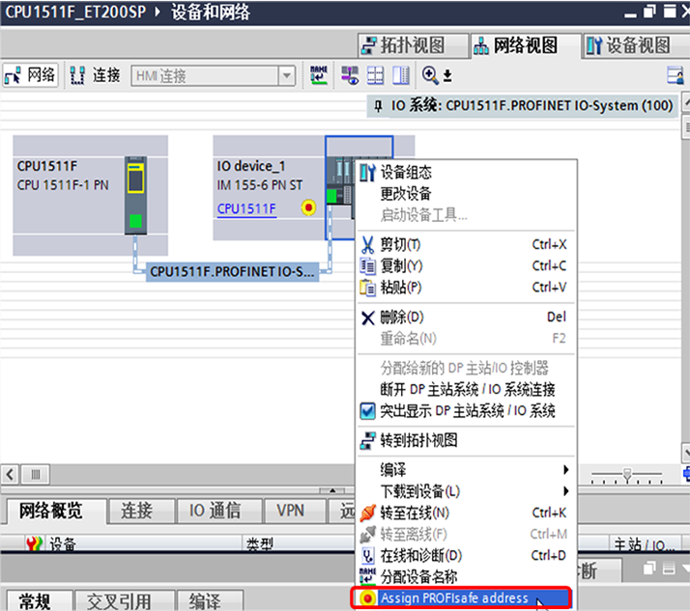Switch to the 网络视图 tab
The image size is (690, 611).
(x=526, y=45)
